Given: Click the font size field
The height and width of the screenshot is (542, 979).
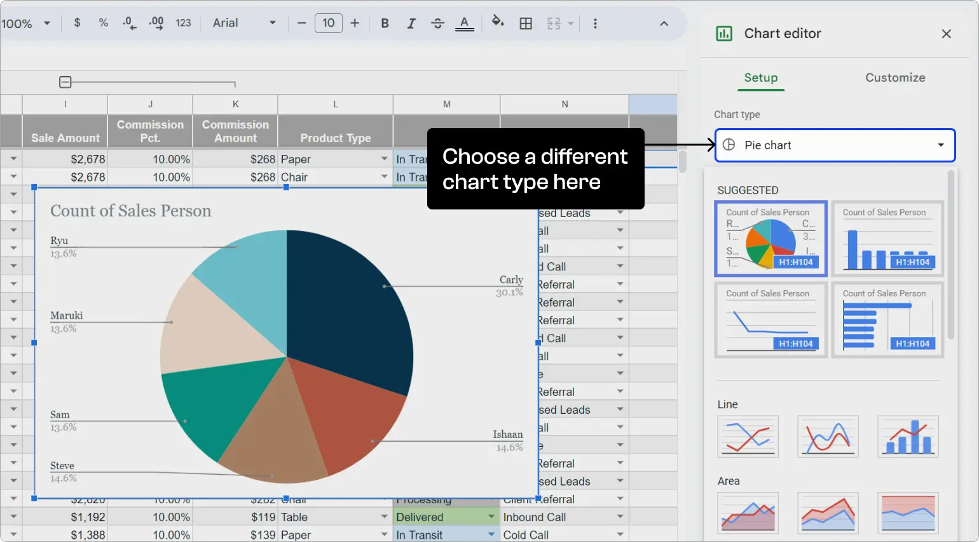Looking at the screenshot, I should tap(329, 23).
